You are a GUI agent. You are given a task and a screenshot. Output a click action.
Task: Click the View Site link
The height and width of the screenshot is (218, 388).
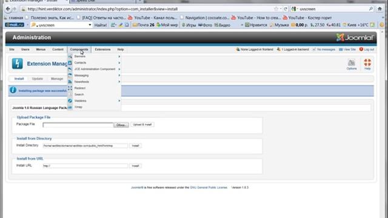click(350, 50)
